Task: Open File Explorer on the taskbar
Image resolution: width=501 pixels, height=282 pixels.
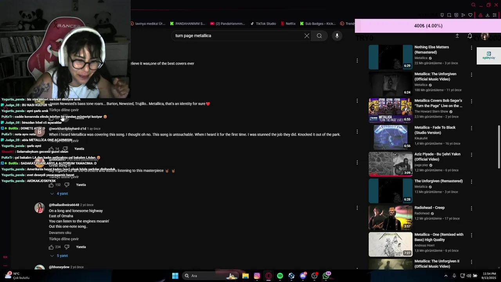Action: [245, 276]
